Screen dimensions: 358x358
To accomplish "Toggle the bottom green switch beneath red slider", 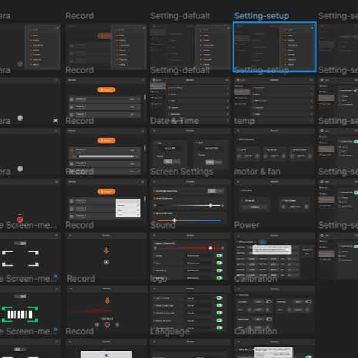I will pos(219,277).
